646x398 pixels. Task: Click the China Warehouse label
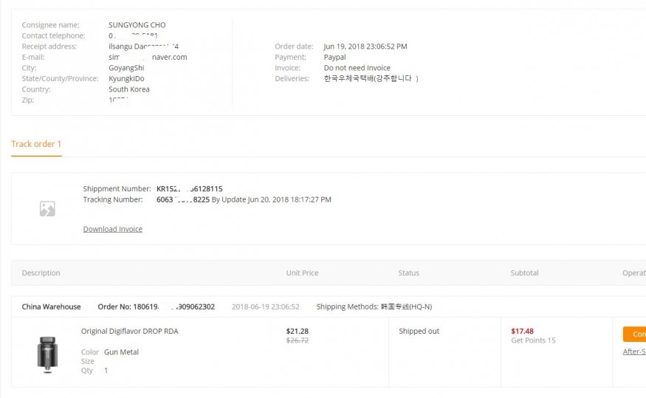click(x=51, y=306)
